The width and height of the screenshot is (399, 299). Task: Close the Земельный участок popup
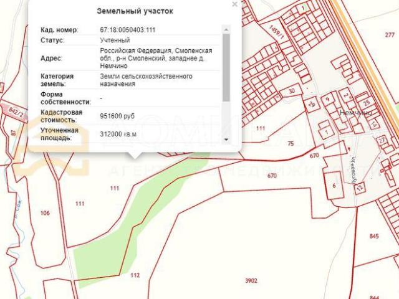[x=234, y=4]
